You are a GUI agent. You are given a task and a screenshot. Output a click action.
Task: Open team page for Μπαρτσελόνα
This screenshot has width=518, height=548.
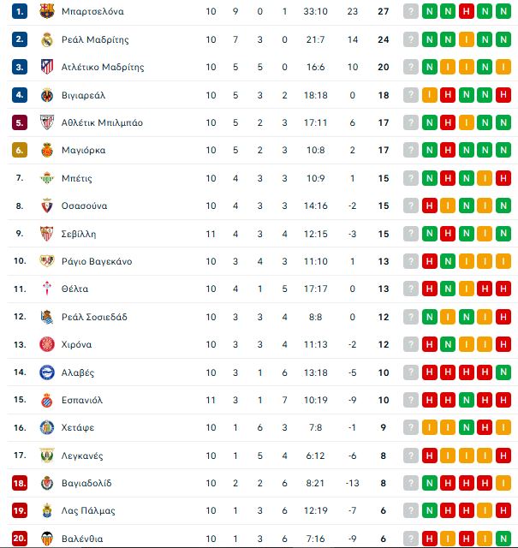92,11
